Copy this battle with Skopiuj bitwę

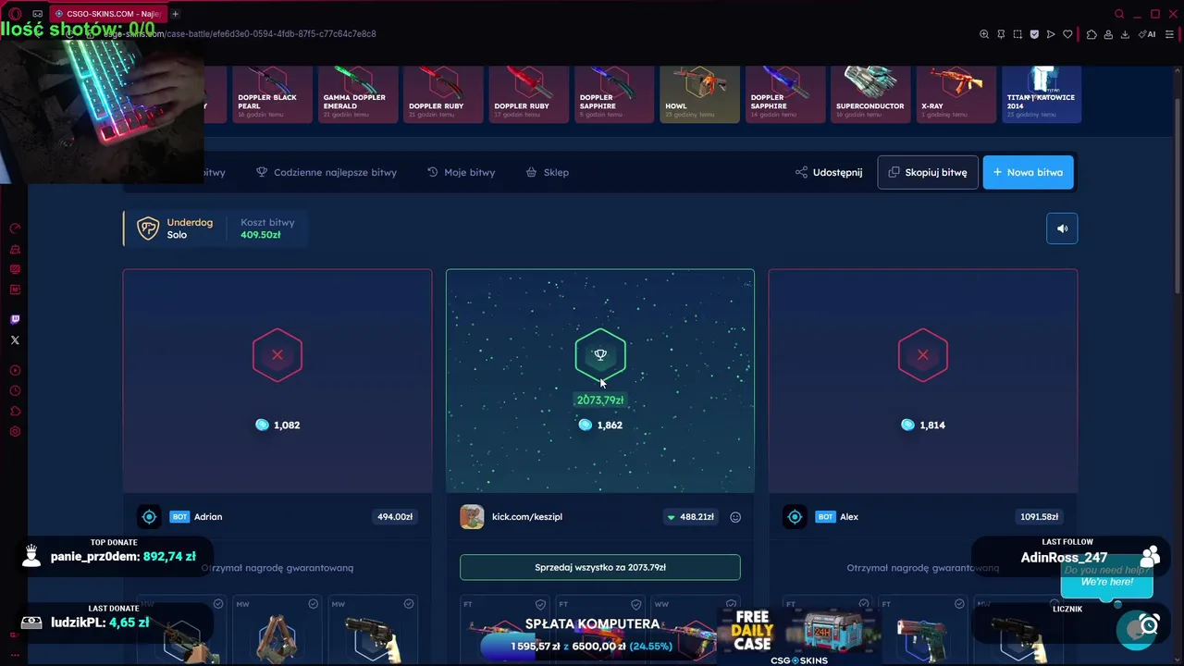[928, 172]
